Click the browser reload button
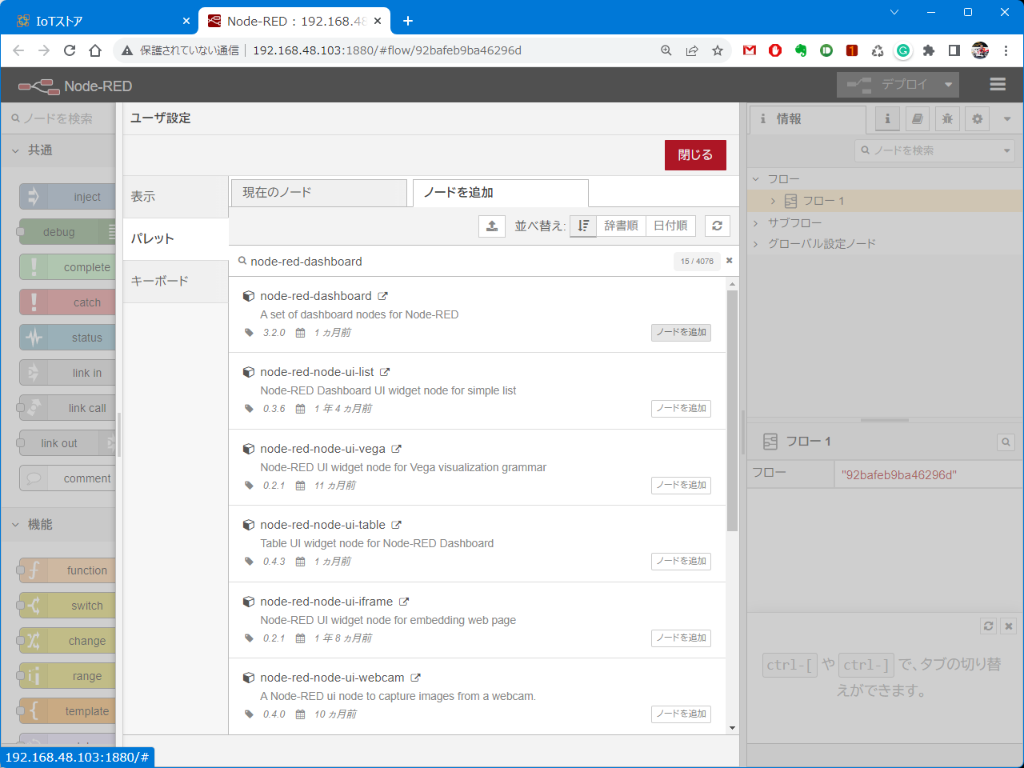 pyautogui.click(x=70, y=50)
